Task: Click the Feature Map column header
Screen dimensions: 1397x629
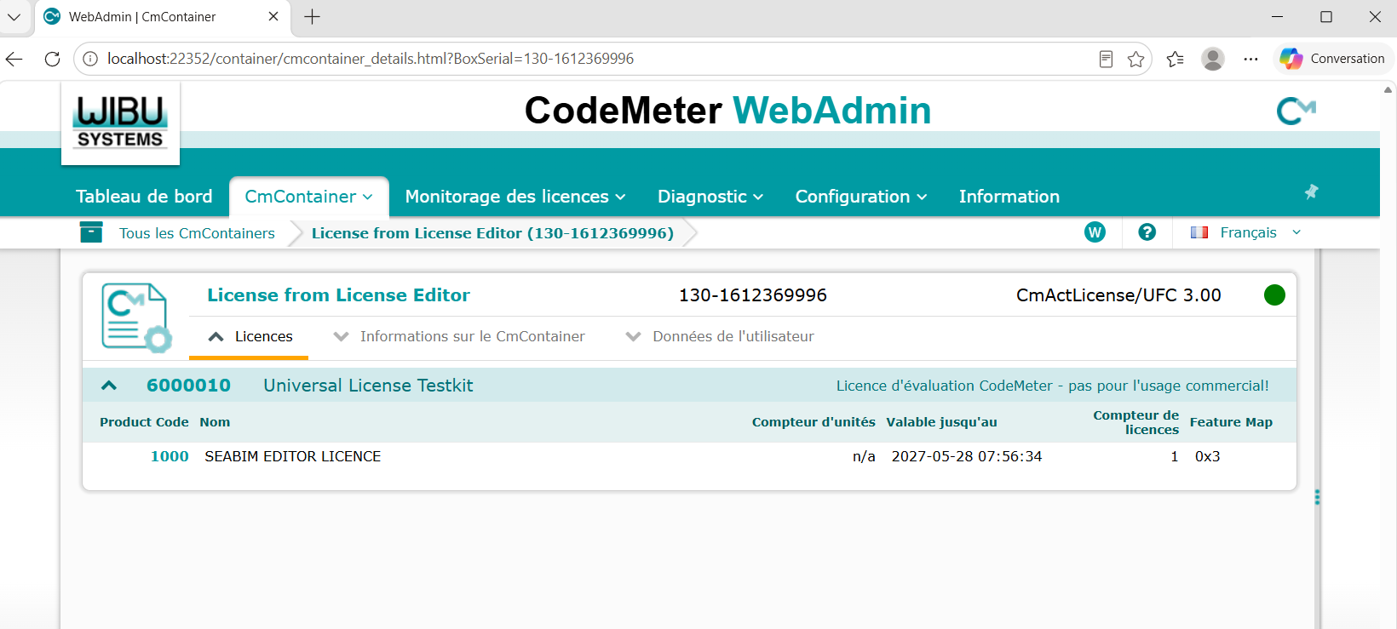Action: click(x=1231, y=422)
